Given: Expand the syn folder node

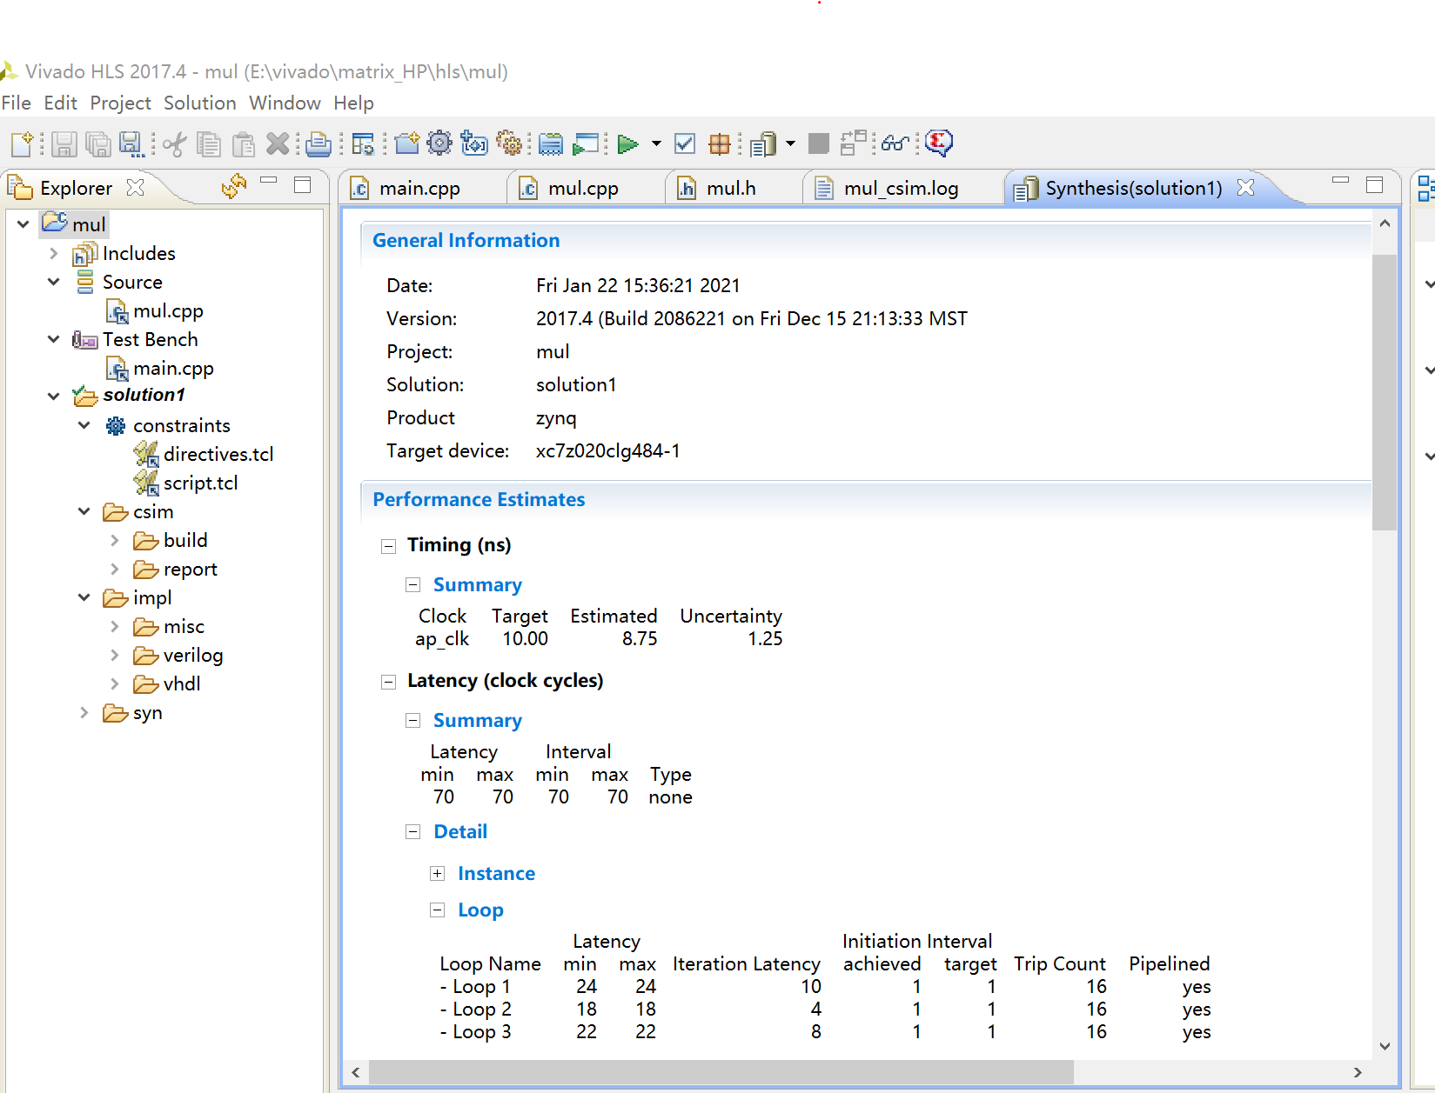Looking at the screenshot, I should [x=84, y=712].
